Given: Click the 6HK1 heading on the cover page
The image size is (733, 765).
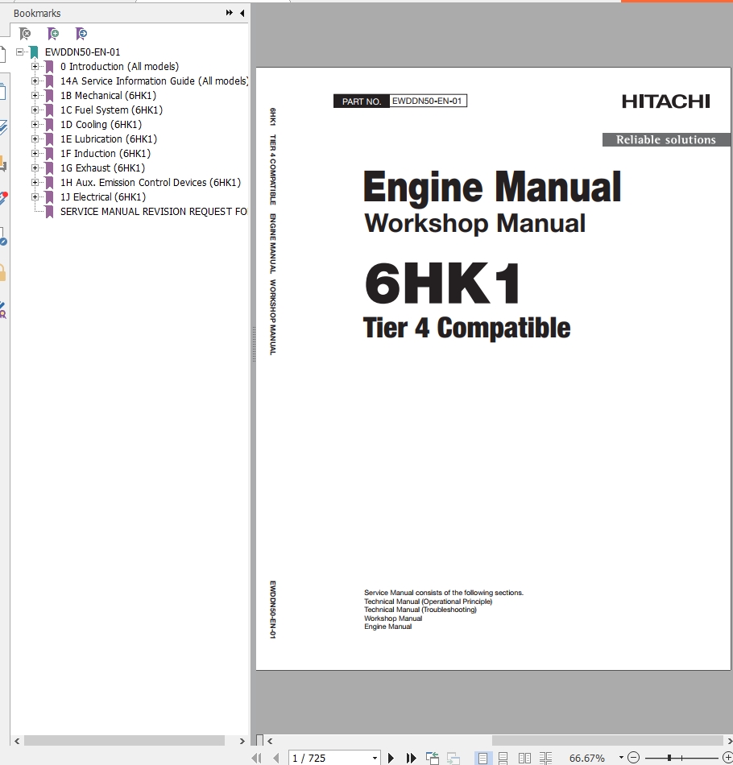Looking at the screenshot, I should pos(443,283).
